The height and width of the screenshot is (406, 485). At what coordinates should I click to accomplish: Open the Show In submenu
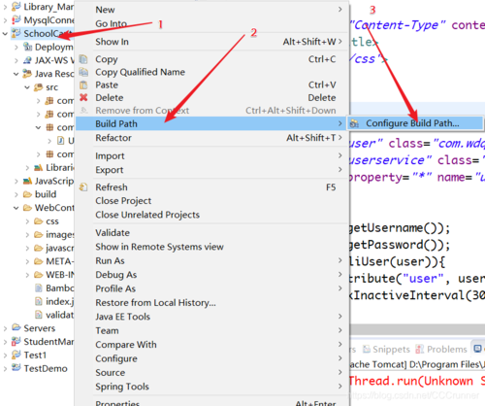[212, 42]
